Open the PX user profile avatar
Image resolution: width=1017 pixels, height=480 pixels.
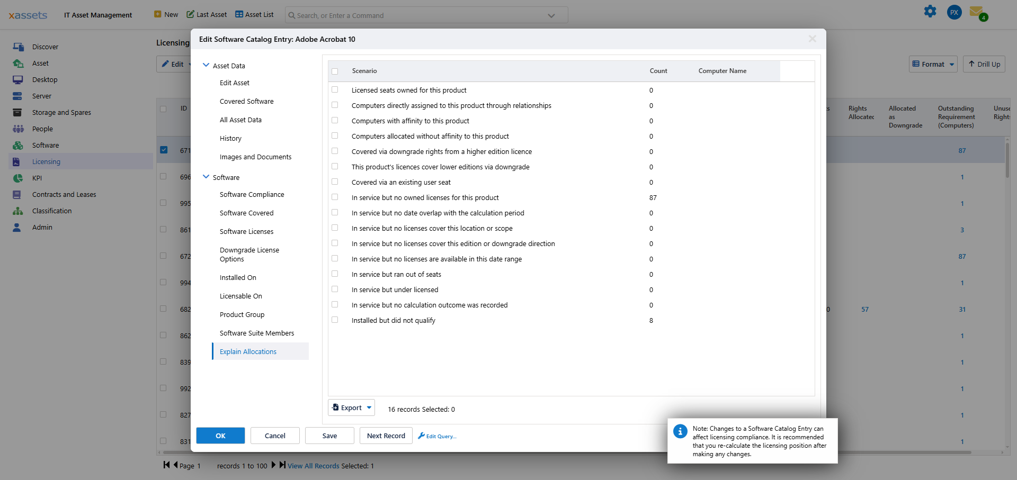(954, 12)
